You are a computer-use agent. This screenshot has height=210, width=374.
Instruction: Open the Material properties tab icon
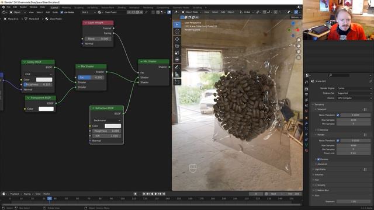[306, 150]
